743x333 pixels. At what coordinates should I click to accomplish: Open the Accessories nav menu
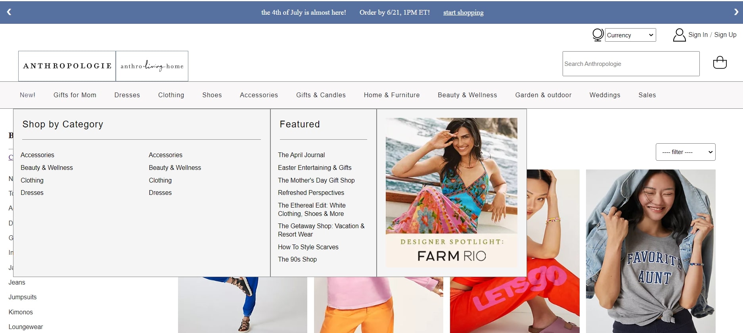(259, 95)
